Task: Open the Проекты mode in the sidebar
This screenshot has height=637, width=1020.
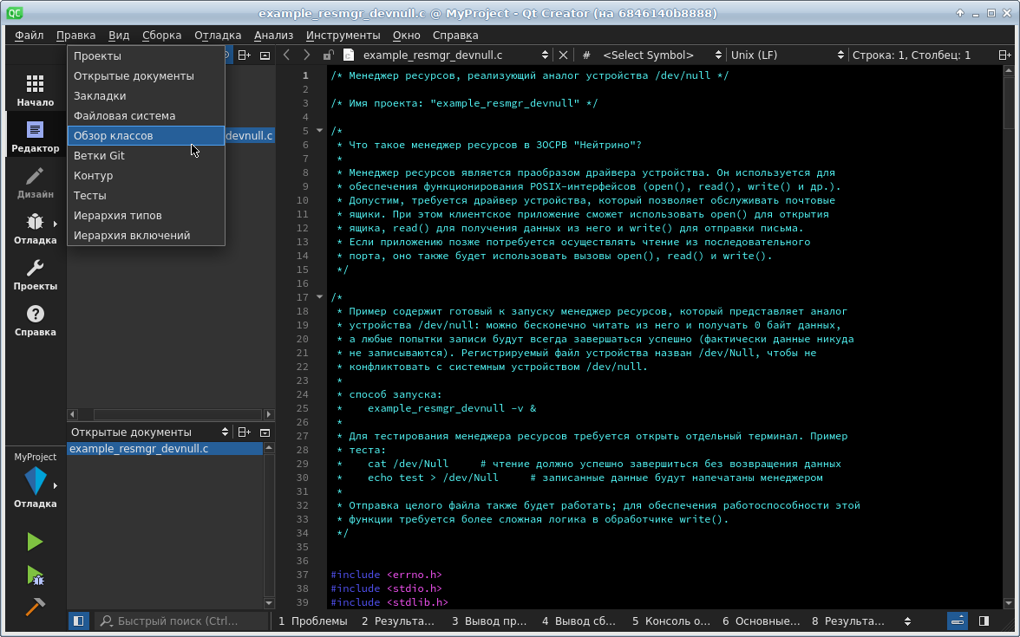Action: [35, 275]
